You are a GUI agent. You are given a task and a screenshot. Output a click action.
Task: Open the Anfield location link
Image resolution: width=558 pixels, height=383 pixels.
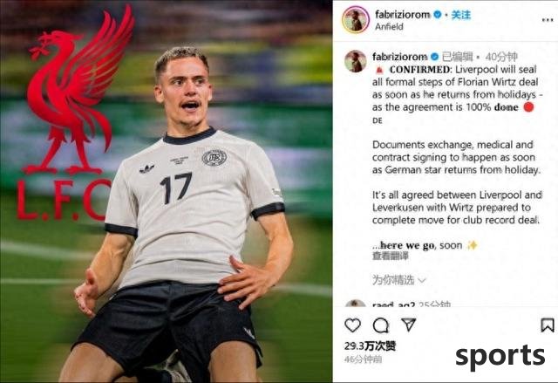pyautogui.click(x=389, y=27)
